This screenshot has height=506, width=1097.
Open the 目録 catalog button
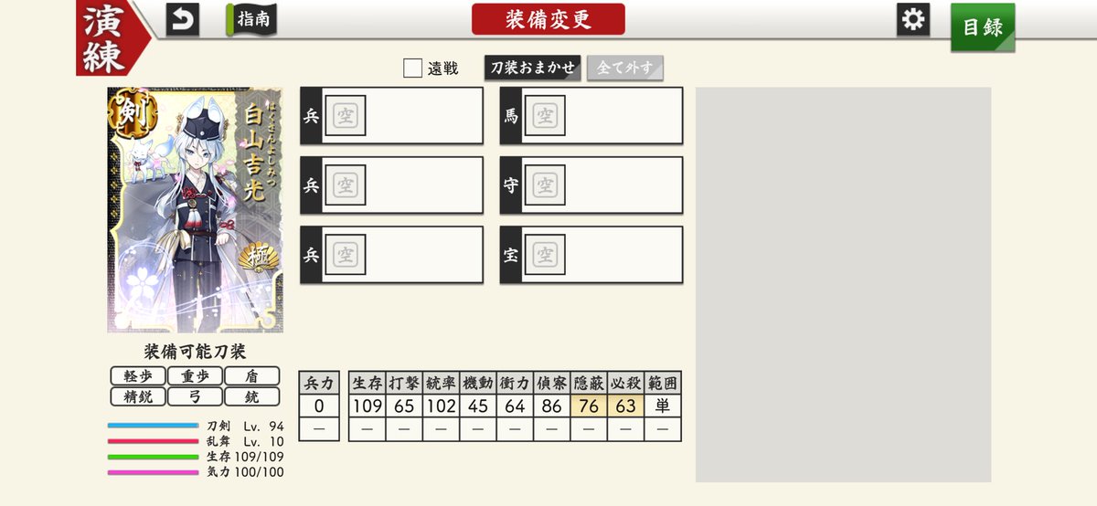[983, 26]
